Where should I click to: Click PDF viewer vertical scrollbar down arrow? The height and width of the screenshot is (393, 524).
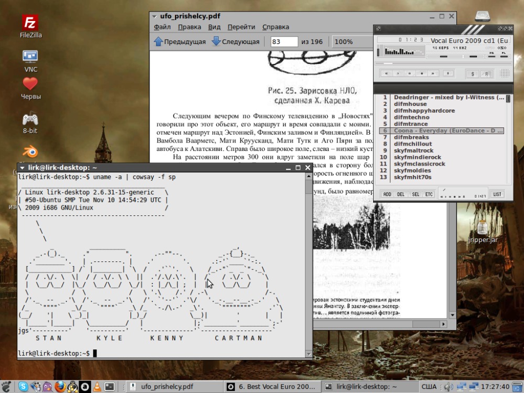pyautogui.click(x=452, y=315)
